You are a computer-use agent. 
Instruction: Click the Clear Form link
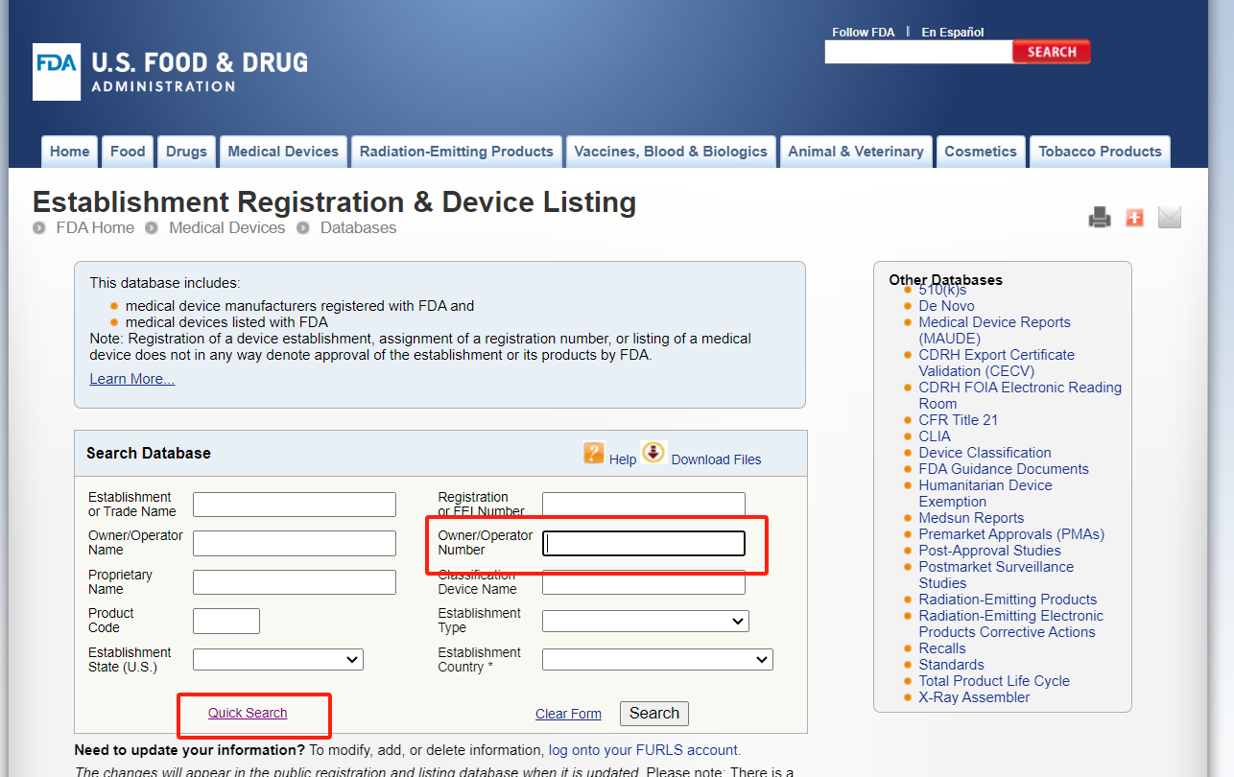(568, 714)
